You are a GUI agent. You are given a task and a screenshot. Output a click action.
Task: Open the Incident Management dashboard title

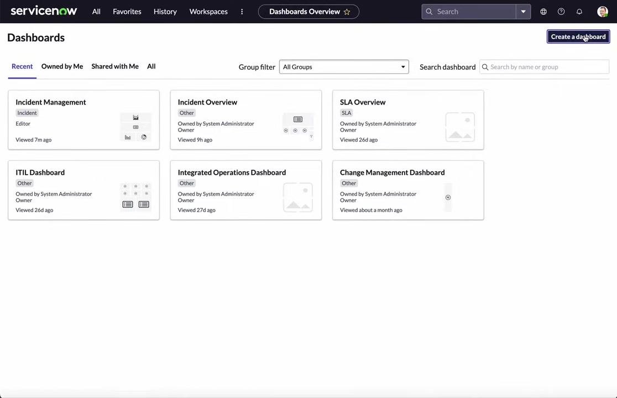coord(51,102)
